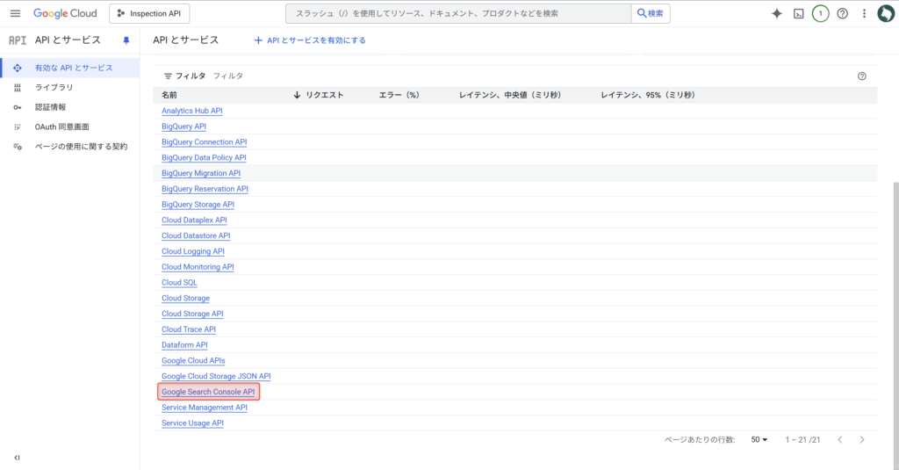Open notifications badge showing 1
The width and height of the screenshot is (899, 470).
point(820,13)
